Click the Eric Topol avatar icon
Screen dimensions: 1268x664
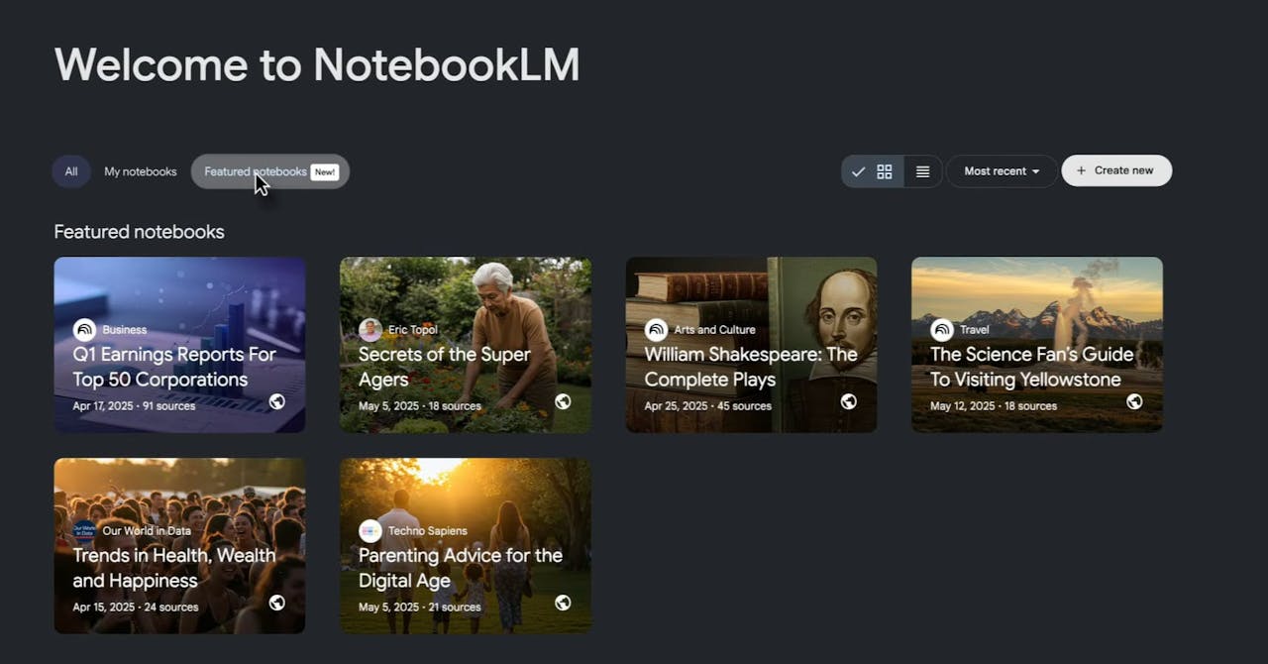[x=370, y=330]
